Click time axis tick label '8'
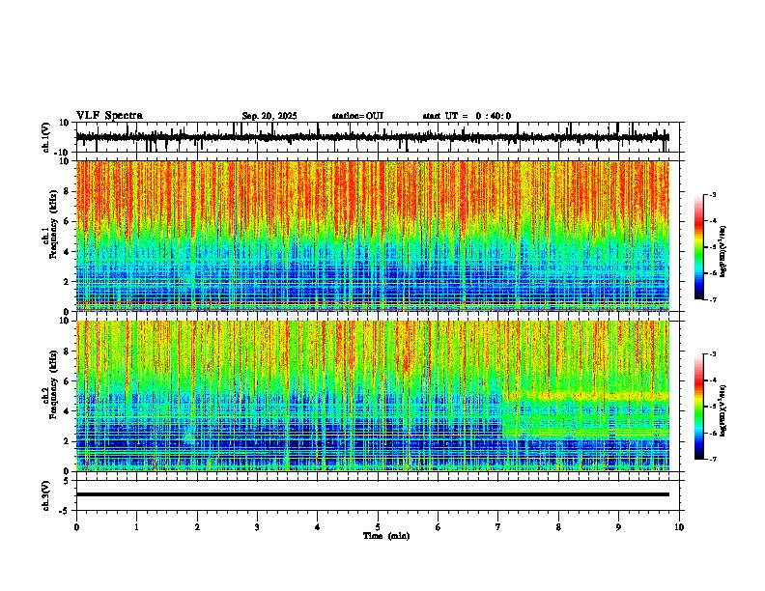 tap(558, 527)
